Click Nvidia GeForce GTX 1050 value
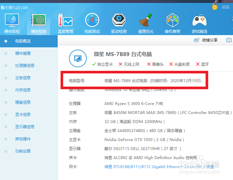The width and height of the screenshot is (233, 180). pos(144,140)
